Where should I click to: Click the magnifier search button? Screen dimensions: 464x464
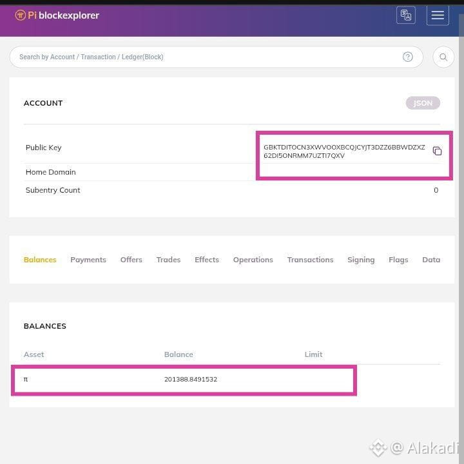coord(443,57)
